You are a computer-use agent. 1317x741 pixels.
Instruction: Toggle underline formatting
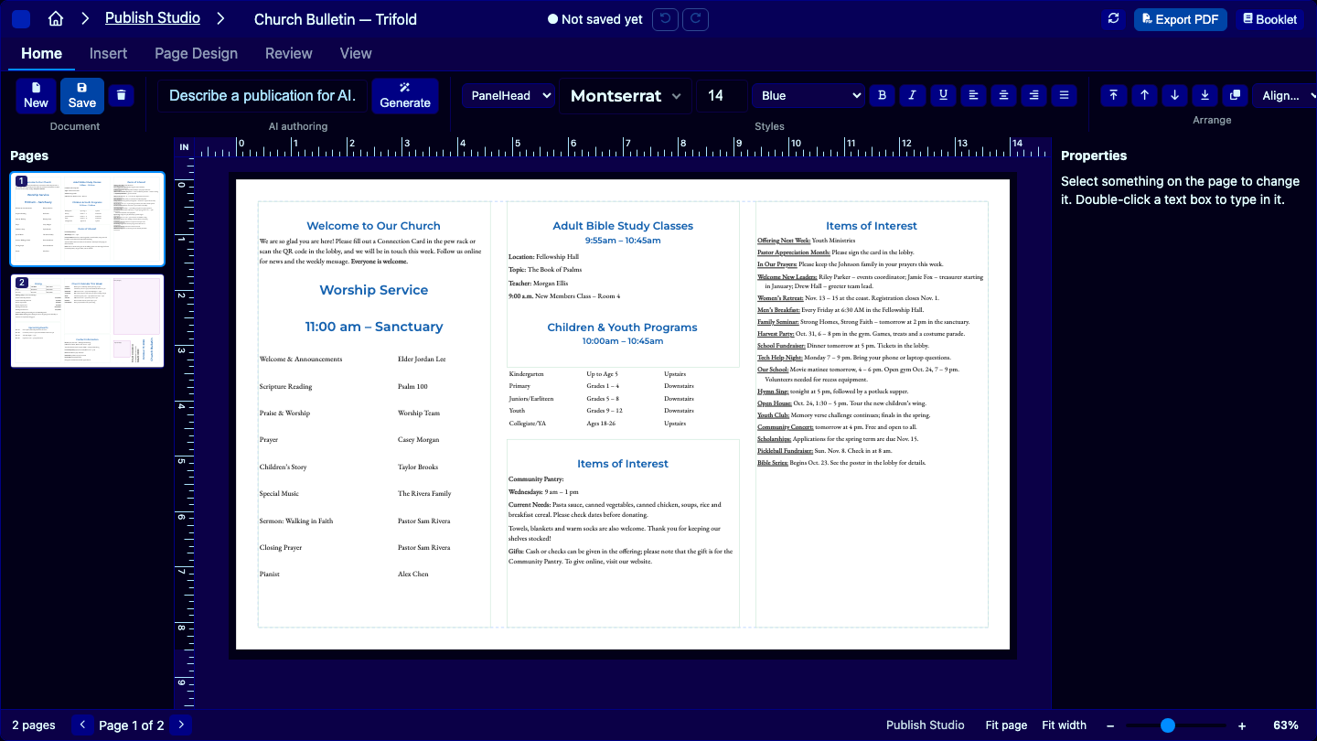tap(943, 95)
